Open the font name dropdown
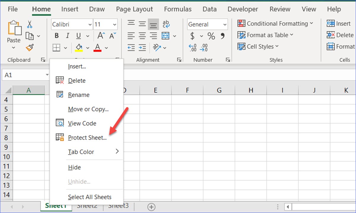 (x=90, y=24)
